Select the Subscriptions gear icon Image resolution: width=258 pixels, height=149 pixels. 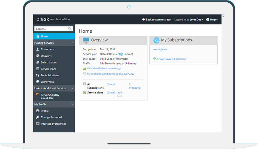38,62
